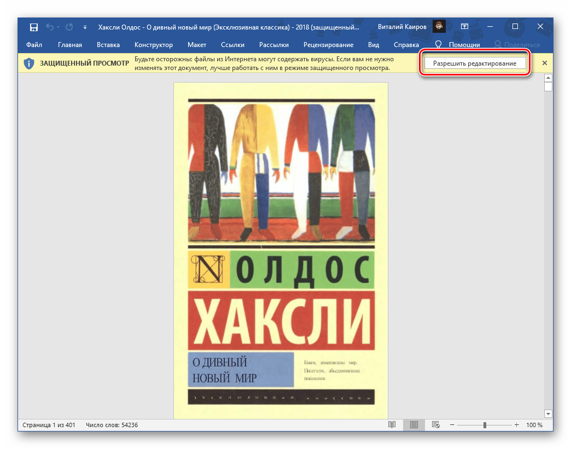Open Ribbon Display Options icon
The width and height of the screenshot is (571, 449).
coord(464,27)
